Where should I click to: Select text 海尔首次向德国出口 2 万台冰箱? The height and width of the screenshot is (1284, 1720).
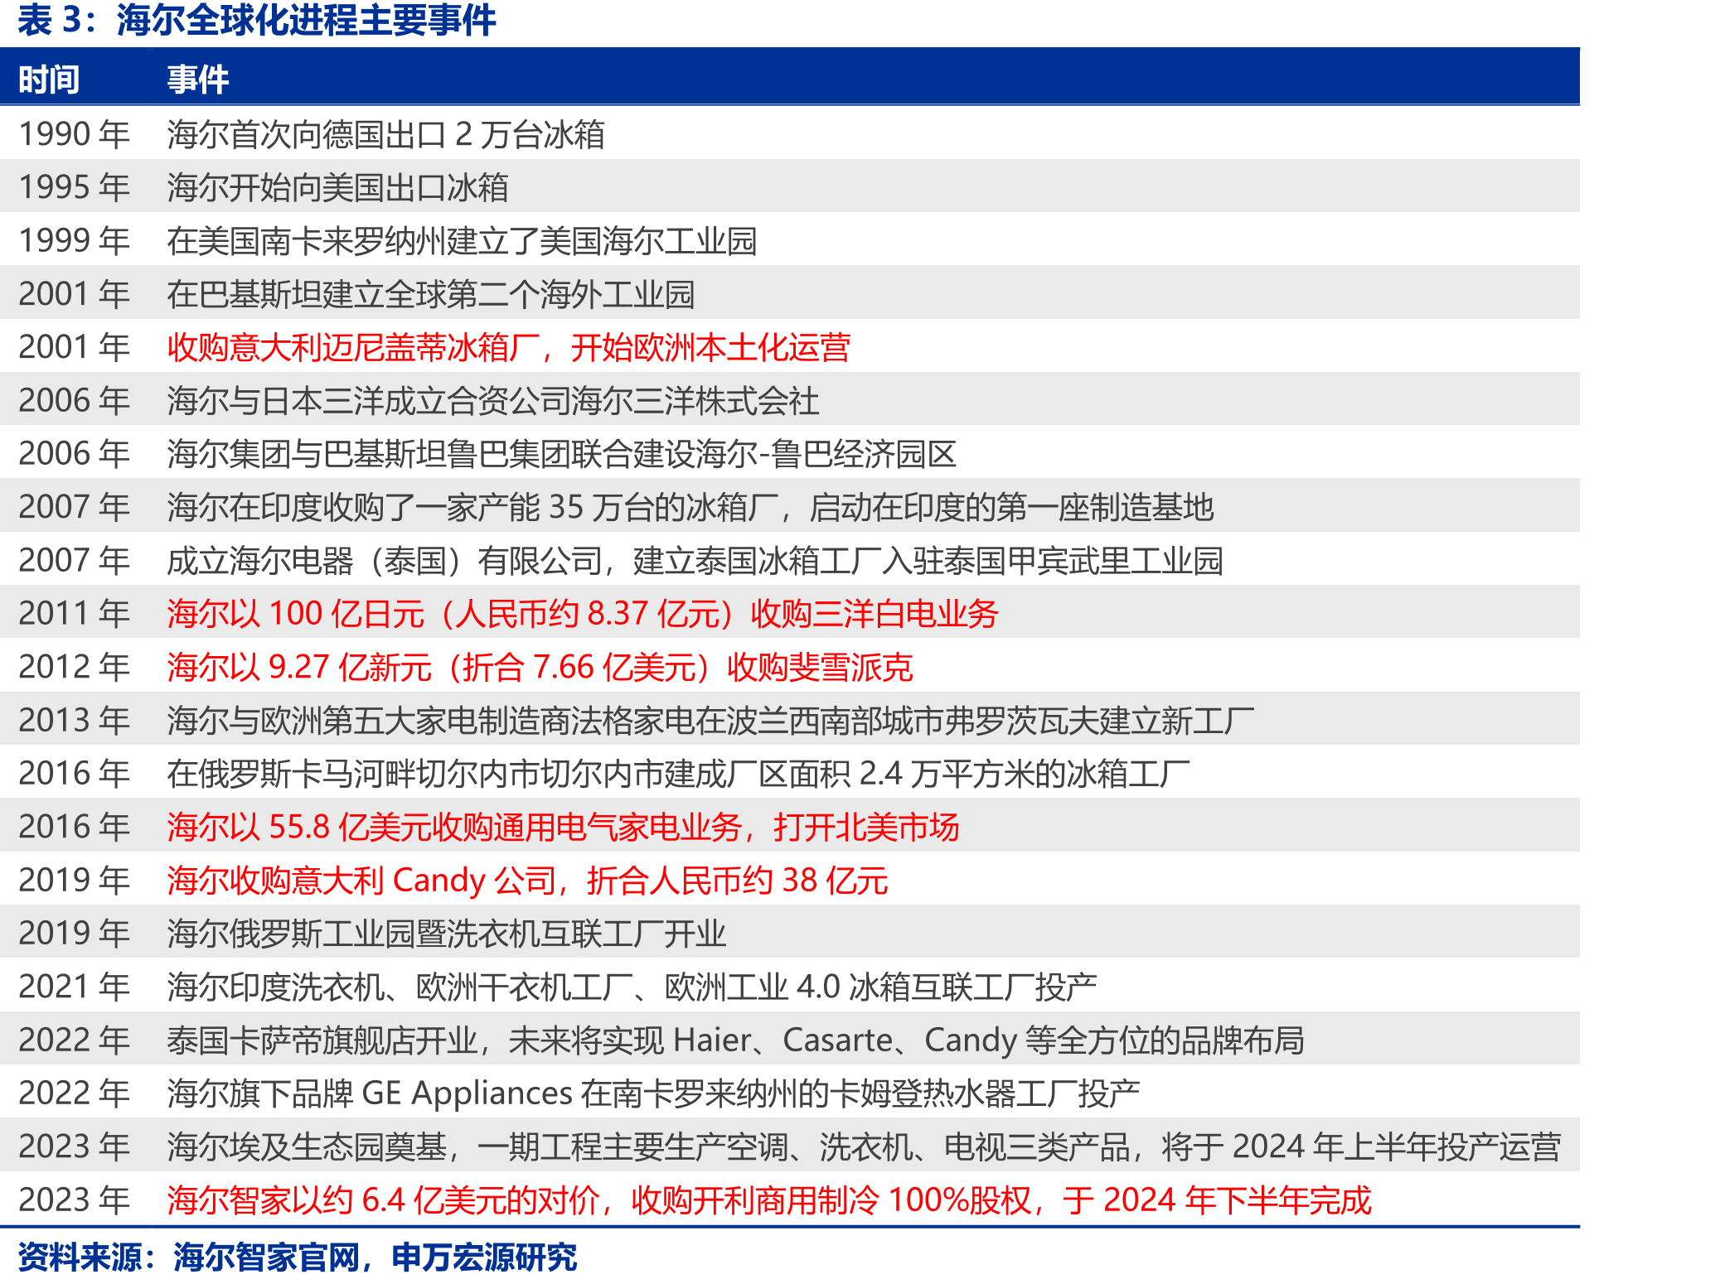[385, 134]
